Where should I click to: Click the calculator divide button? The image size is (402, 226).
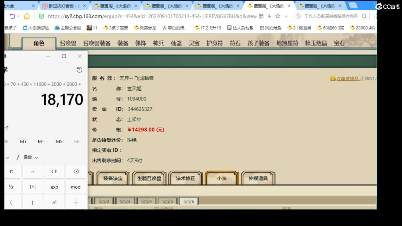tap(76, 202)
